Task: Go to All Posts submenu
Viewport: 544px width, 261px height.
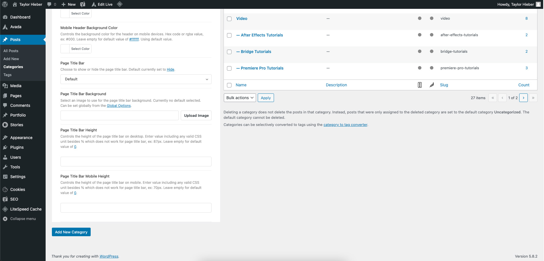Action: 11,51
